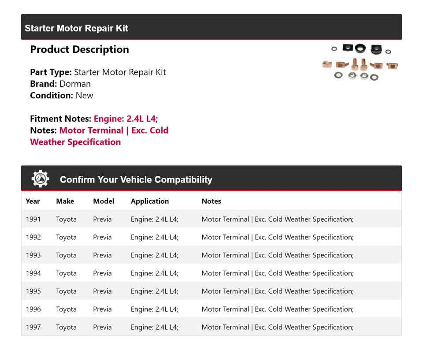Click the Part Type: Starter Motor Repair Kit line

[98, 72]
